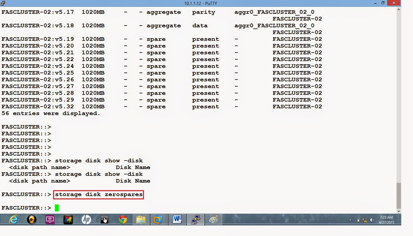
Task: Open Google Chrome from the taskbar
Action: point(122,219)
